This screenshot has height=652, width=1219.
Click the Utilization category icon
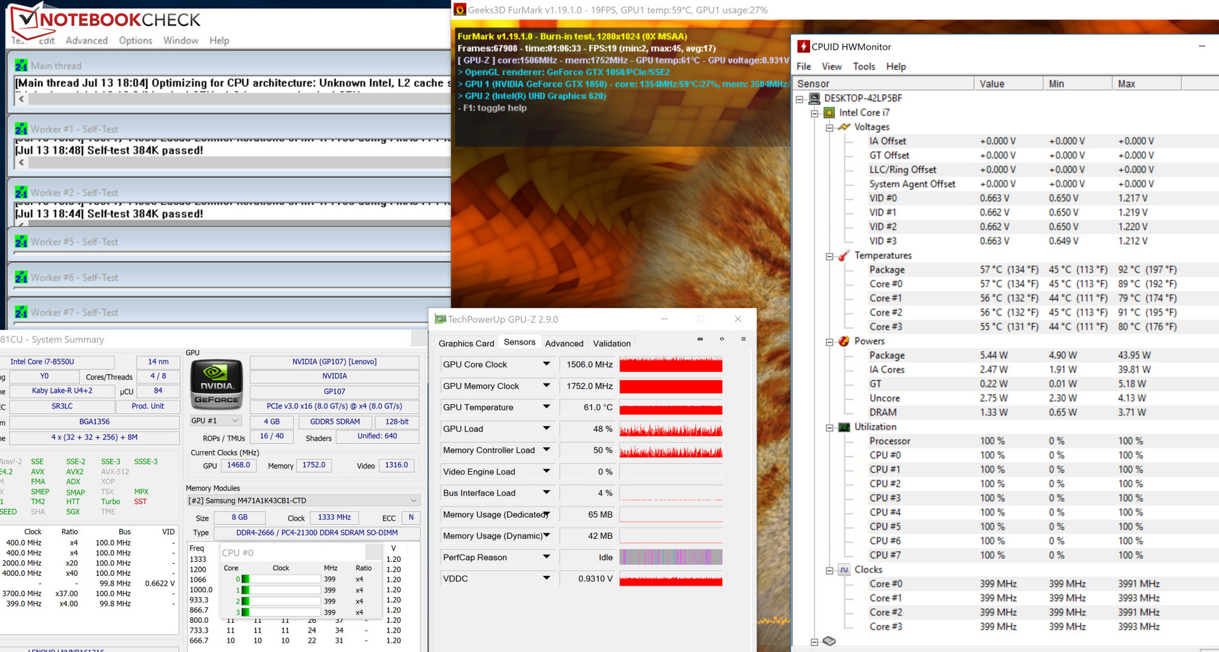(844, 427)
